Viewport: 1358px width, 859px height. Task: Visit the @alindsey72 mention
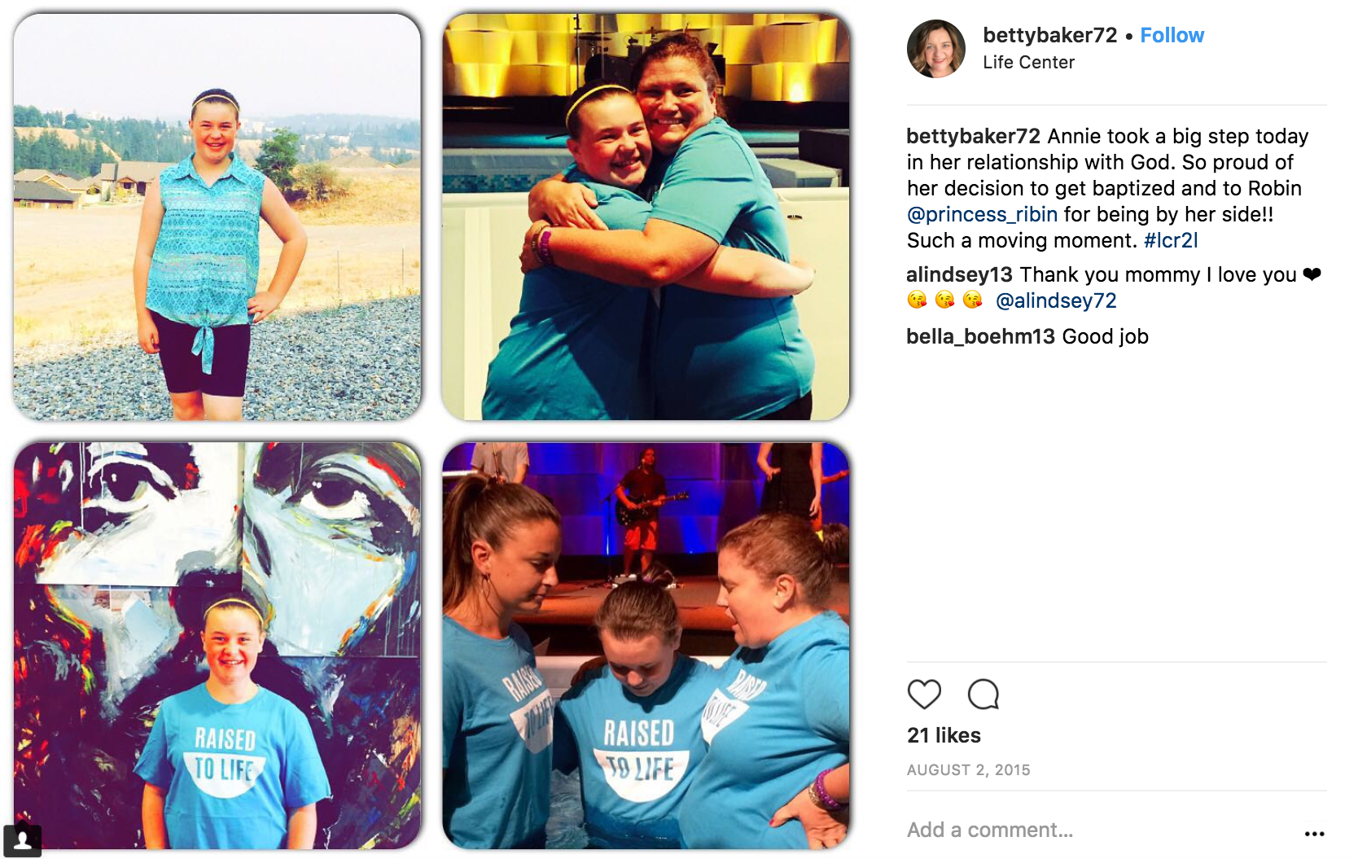click(x=1056, y=300)
